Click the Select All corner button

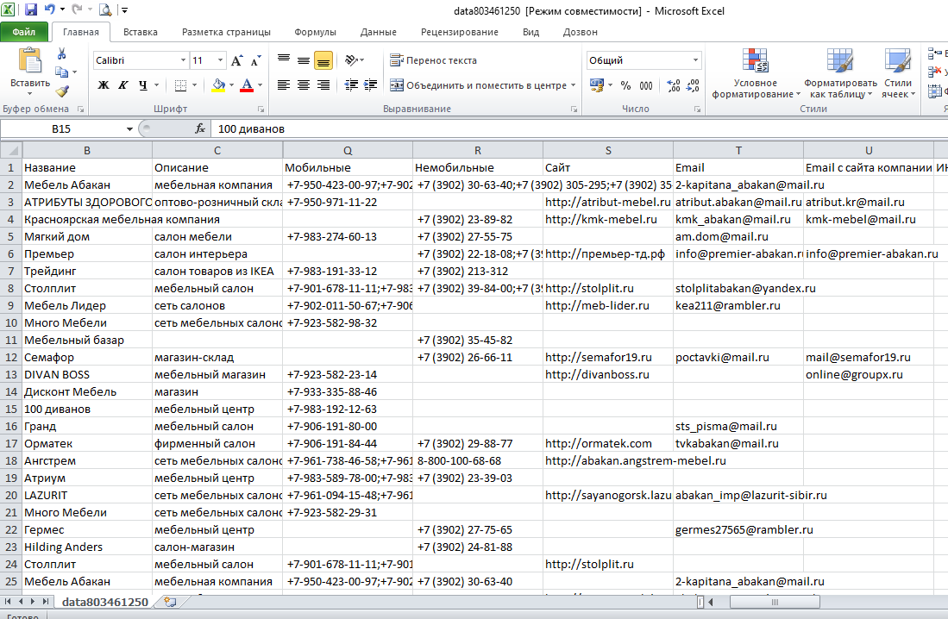[x=11, y=151]
